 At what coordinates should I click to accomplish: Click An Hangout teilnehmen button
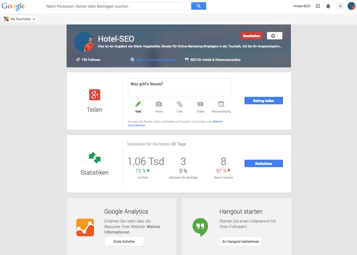[241, 242]
